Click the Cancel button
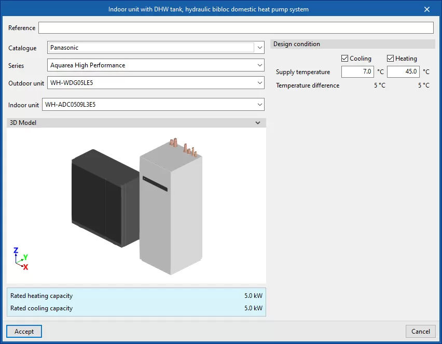This screenshot has height=344, width=442. coord(421,332)
